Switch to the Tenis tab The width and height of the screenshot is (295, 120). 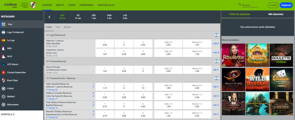click(58, 27)
